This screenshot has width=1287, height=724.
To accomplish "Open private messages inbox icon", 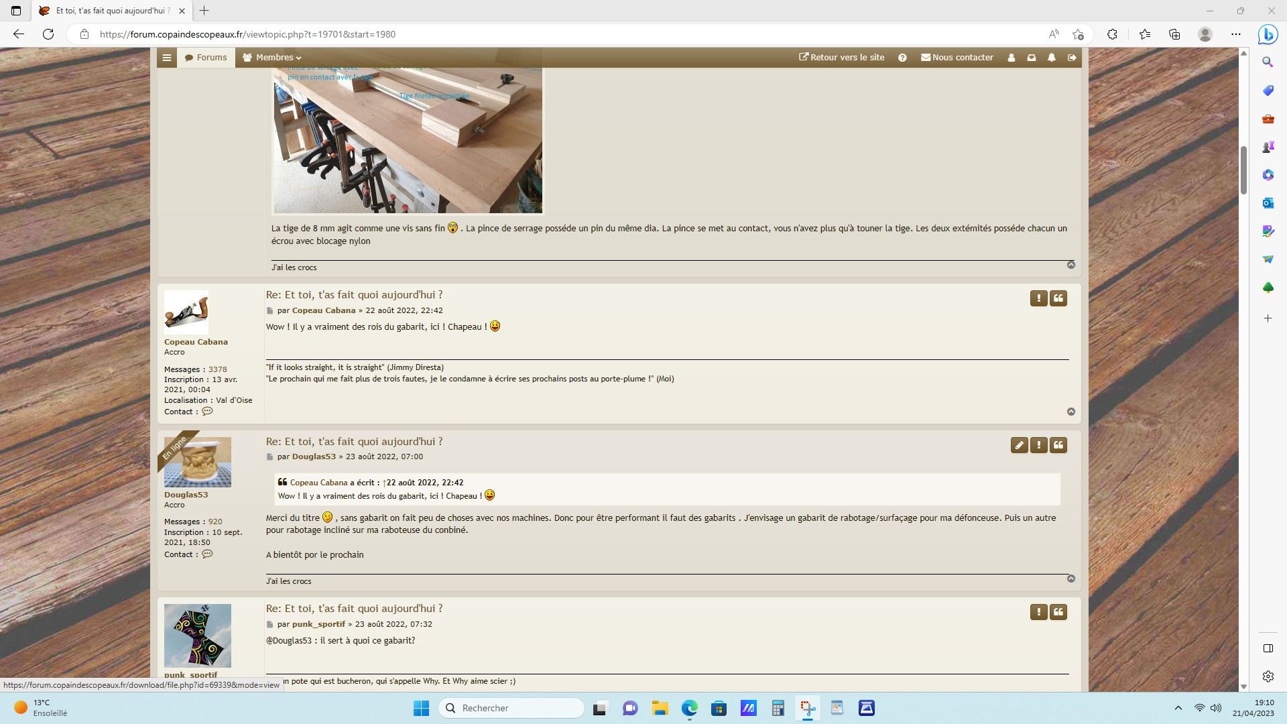I will coord(1032,58).
